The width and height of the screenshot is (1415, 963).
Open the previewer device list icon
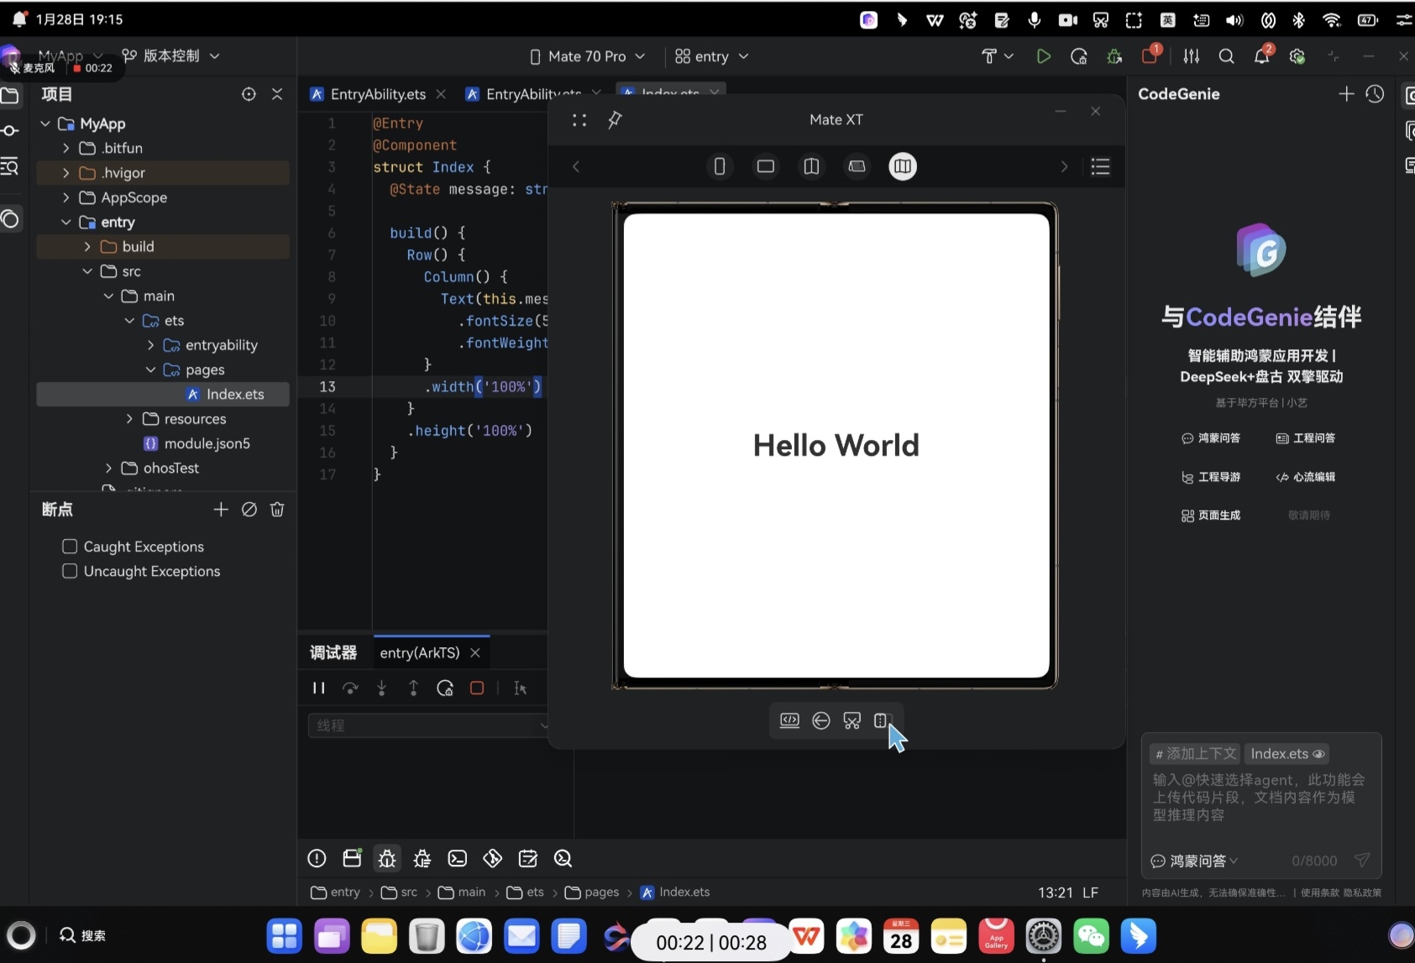tap(1100, 166)
